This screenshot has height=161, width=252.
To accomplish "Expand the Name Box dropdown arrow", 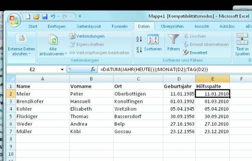I will [62, 69].
